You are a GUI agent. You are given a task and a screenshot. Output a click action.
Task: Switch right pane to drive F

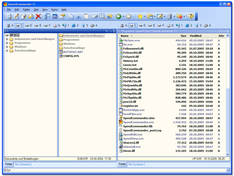[161, 25]
